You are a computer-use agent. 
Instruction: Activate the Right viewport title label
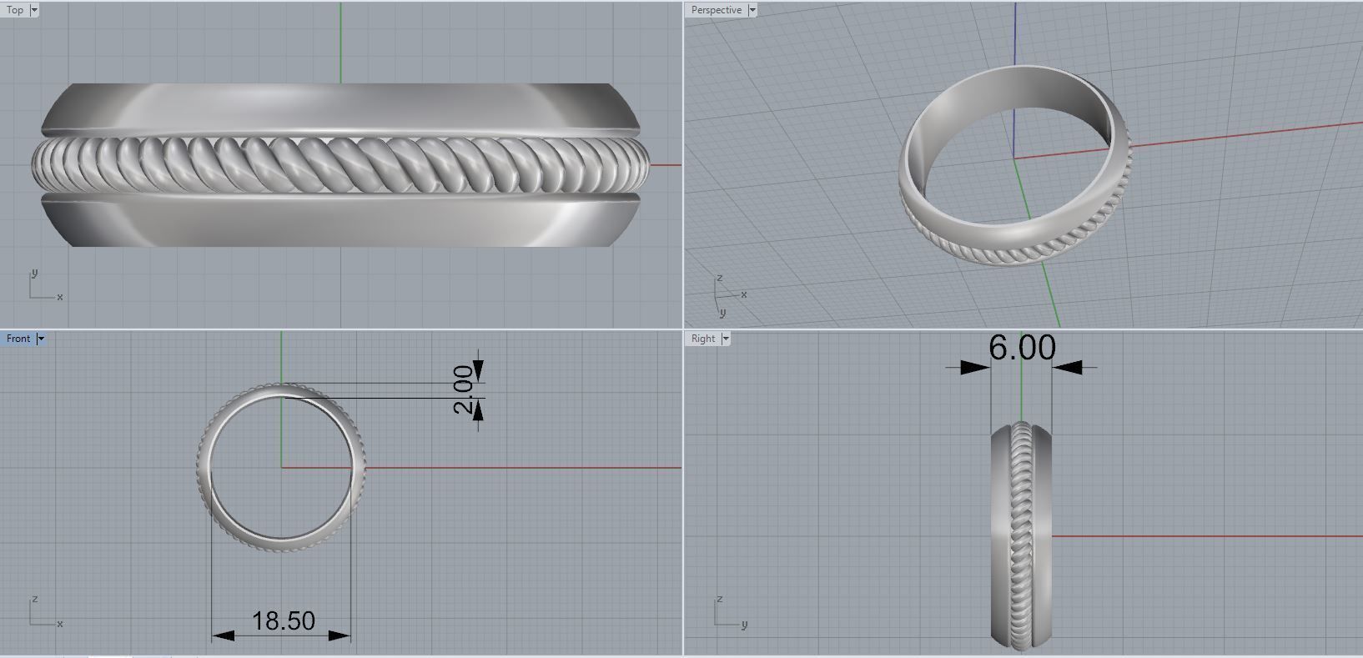[x=703, y=339]
